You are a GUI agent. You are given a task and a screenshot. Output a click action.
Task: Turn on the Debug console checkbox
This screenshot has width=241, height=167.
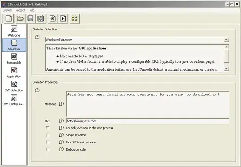(48, 149)
